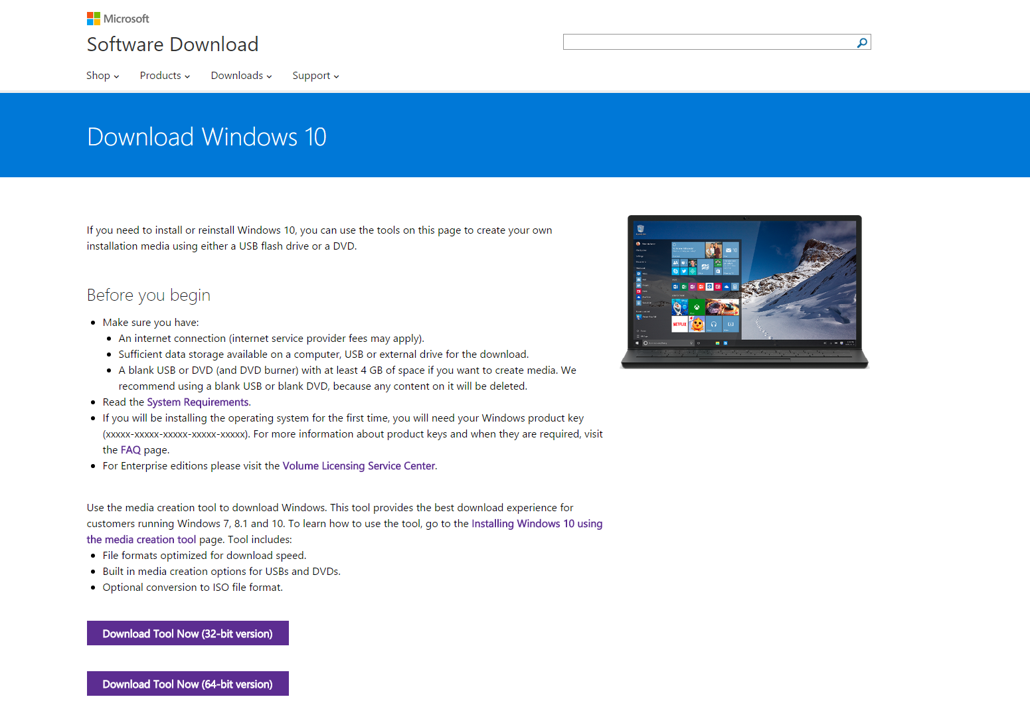The image size is (1030, 717).
Task: Focus the search input field
Action: pos(708,42)
